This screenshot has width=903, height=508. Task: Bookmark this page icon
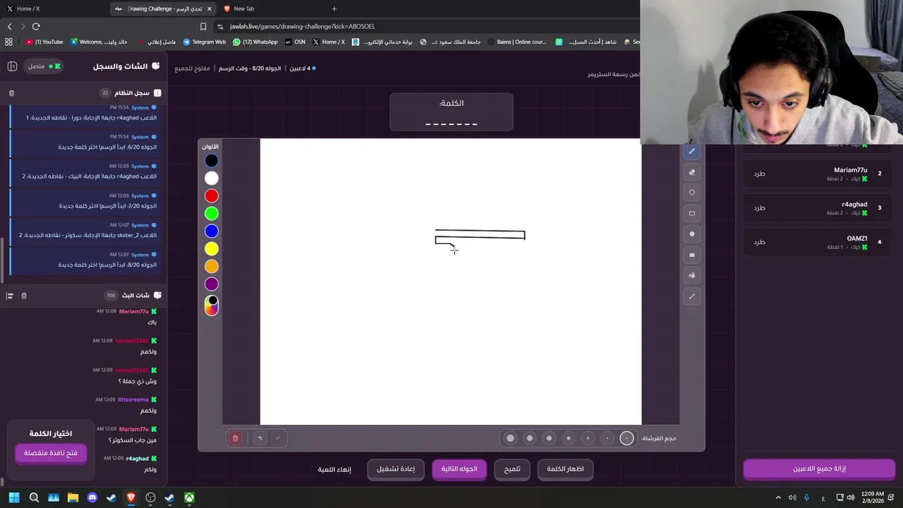tap(203, 26)
